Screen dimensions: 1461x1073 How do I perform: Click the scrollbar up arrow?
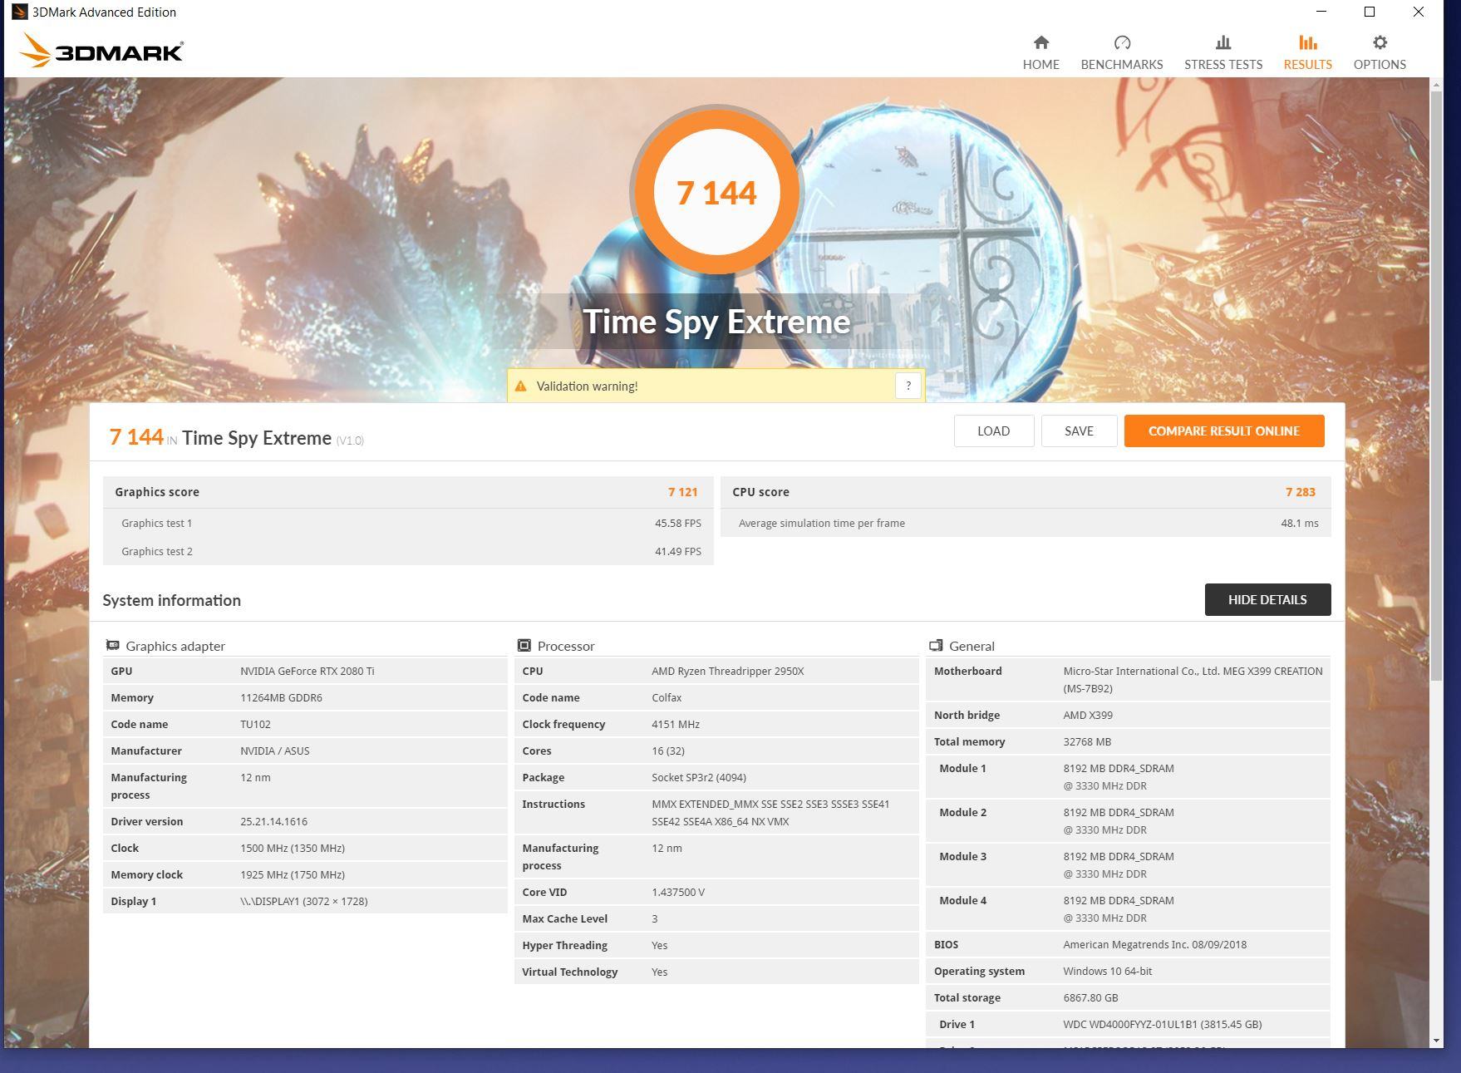[1435, 86]
